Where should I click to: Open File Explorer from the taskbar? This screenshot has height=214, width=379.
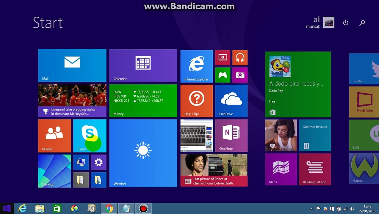(x=40, y=209)
